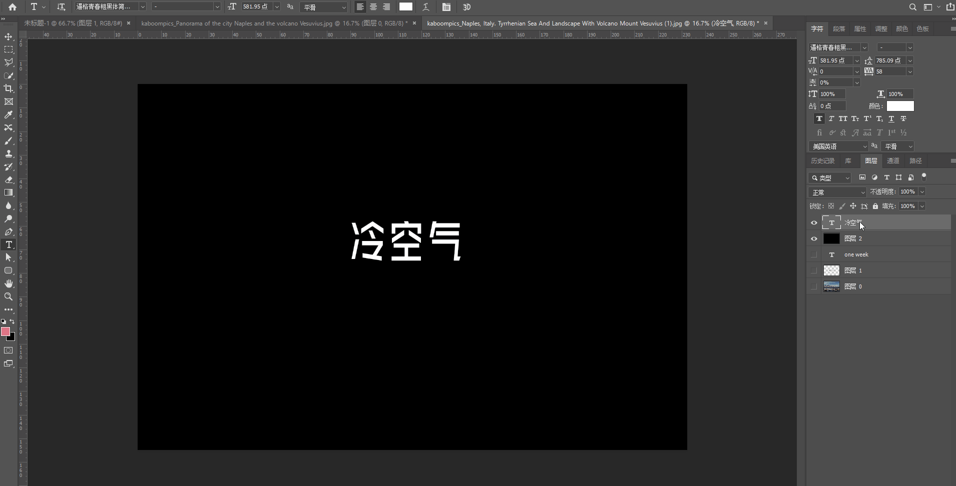The width and height of the screenshot is (956, 486).
Task: Select the Eraser tool
Action: pyautogui.click(x=9, y=179)
